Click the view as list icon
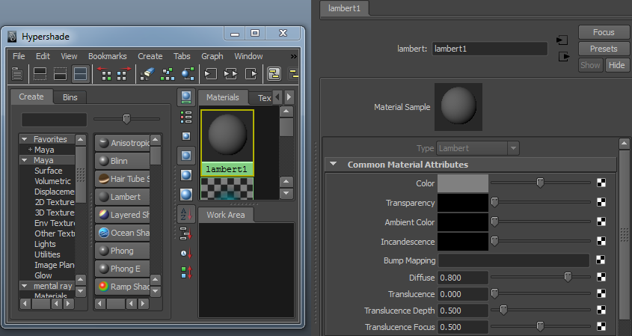Screen dimensions: 632x336 pos(186,117)
